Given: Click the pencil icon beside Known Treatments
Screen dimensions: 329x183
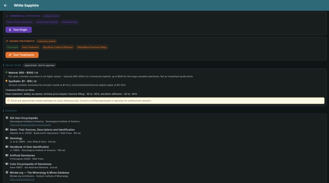Looking at the screenshot, I should click(7, 41).
